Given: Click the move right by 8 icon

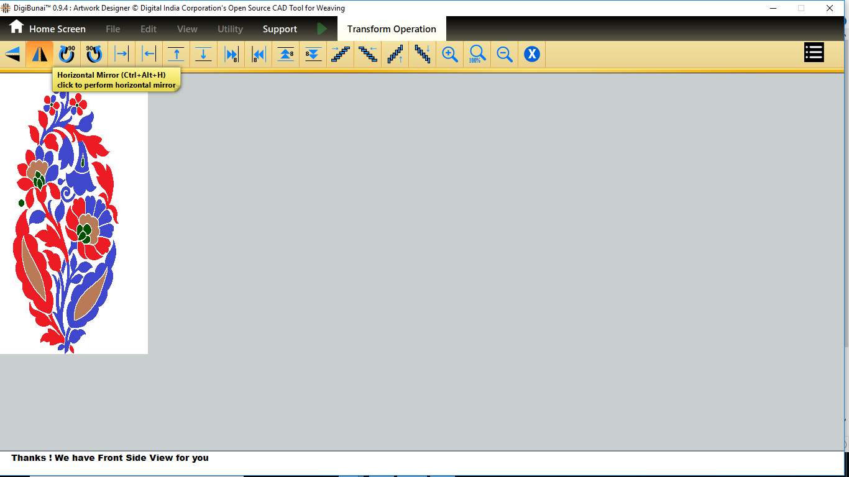Looking at the screenshot, I should (x=231, y=54).
